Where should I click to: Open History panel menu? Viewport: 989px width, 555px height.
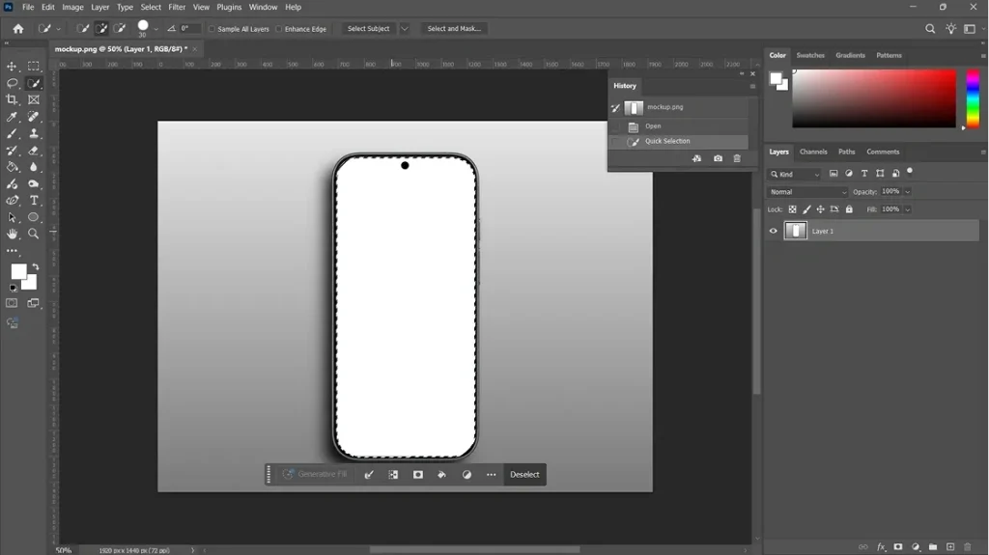click(752, 87)
